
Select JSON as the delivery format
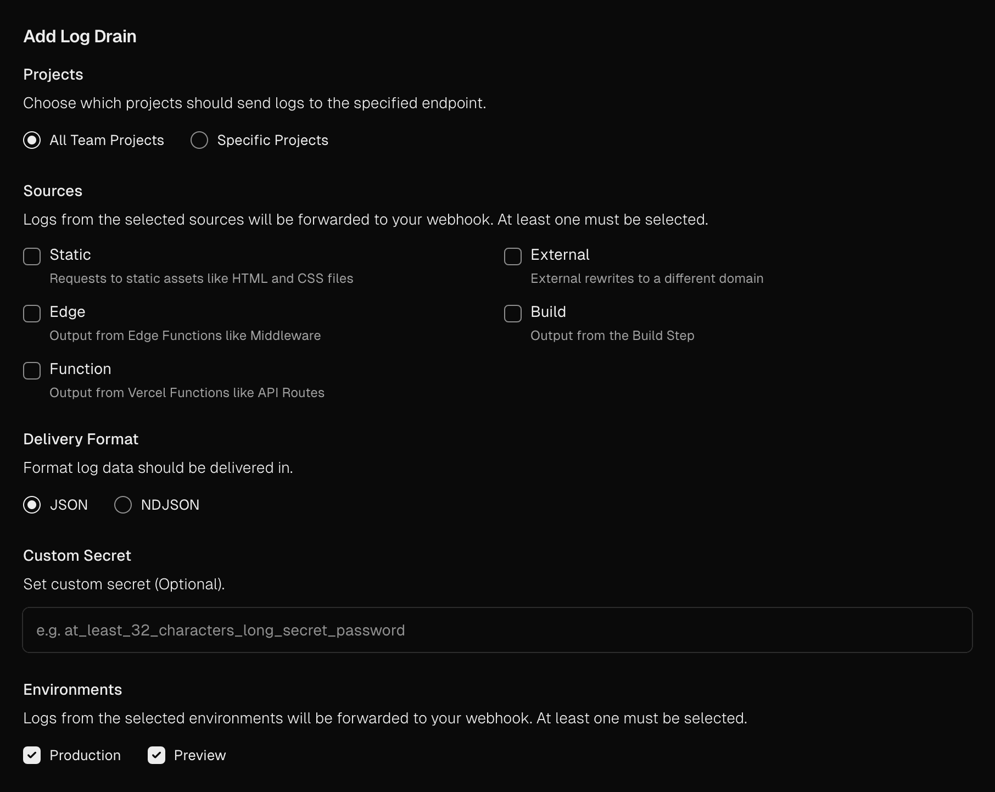click(32, 505)
